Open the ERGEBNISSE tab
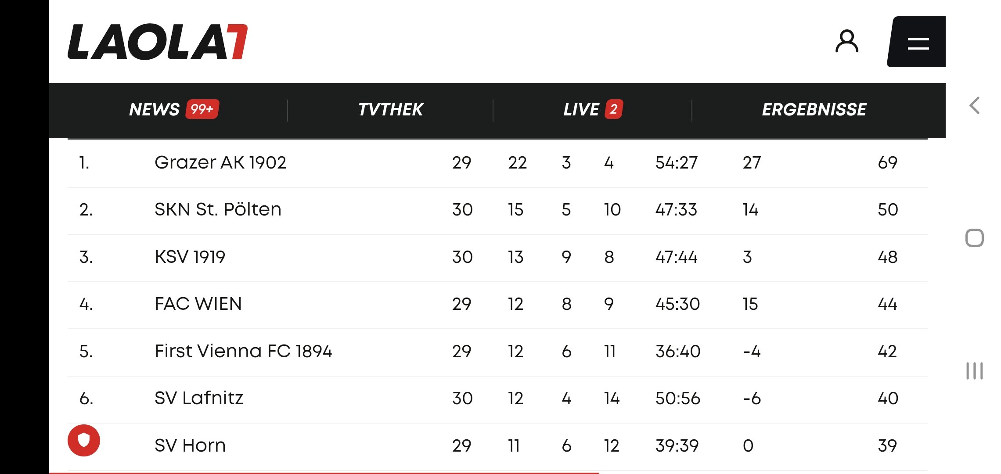This screenshot has width=1001, height=474. coord(814,109)
